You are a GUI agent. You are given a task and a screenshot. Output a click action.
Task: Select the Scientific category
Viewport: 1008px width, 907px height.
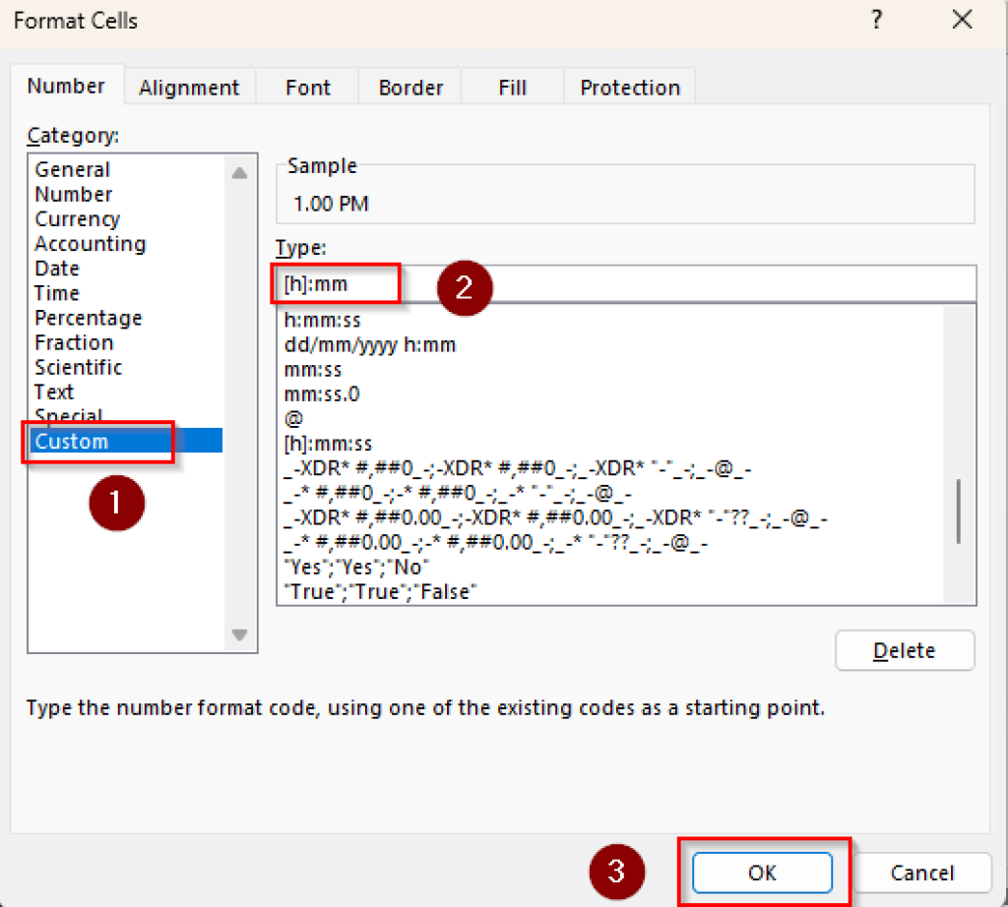78,366
